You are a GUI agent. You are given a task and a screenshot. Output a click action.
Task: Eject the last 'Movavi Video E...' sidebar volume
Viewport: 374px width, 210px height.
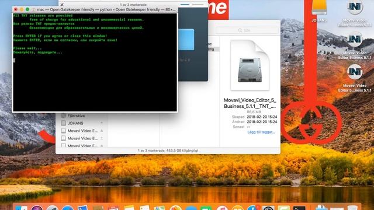102,145
